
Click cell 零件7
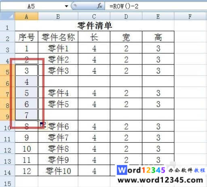tap(58, 137)
